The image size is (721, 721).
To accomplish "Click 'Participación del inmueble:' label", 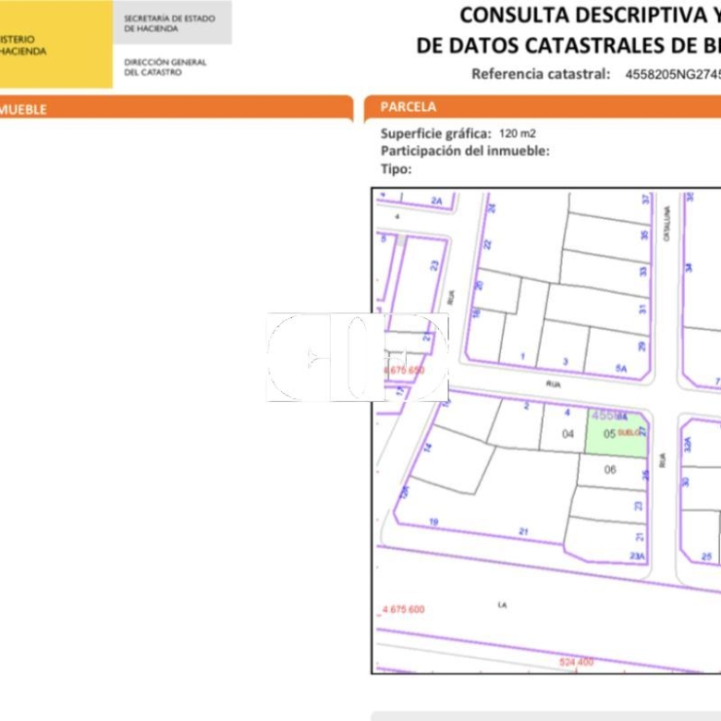I will 465,151.
